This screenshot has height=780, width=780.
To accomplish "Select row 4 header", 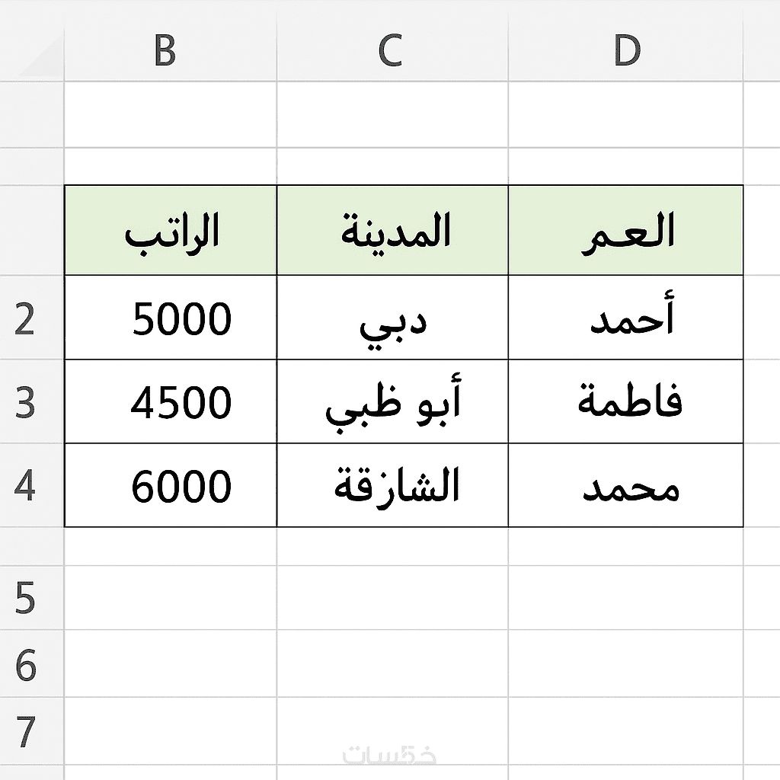I will (x=26, y=485).
